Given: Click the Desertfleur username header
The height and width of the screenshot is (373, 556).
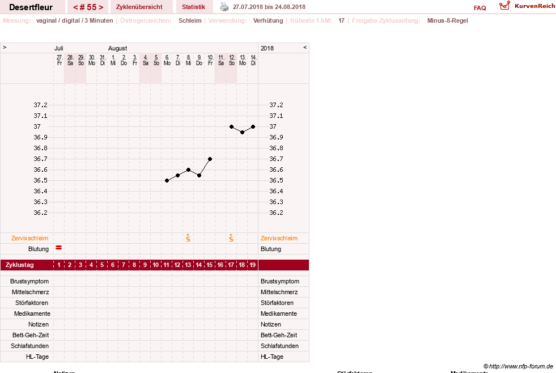Looking at the screenshot, I should coord(31,7).
